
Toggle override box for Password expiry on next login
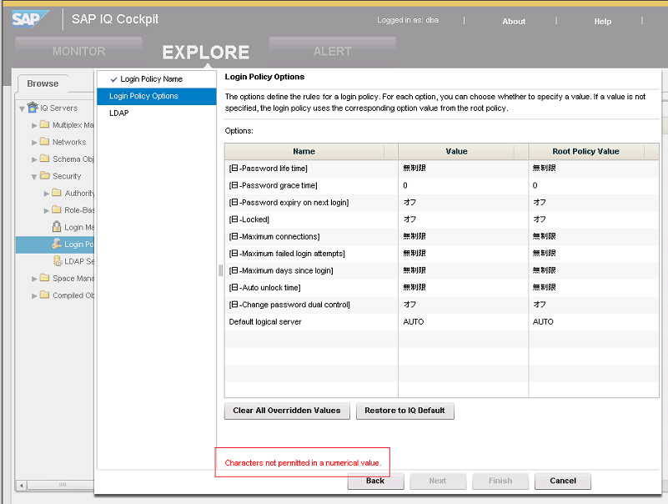point(234,202)
